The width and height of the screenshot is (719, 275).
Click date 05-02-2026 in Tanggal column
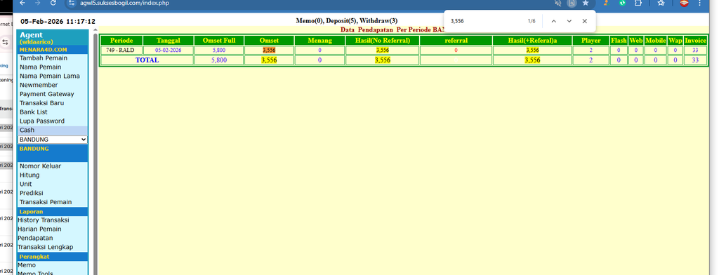[x=169, y=50]
